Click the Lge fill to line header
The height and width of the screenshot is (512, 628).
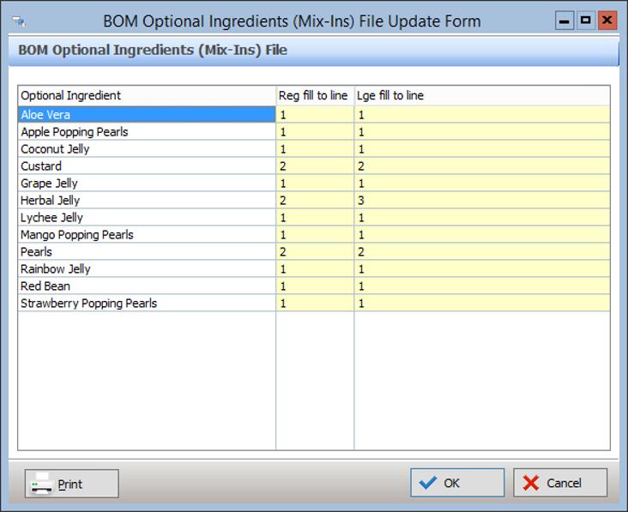(x=480, y=95)
